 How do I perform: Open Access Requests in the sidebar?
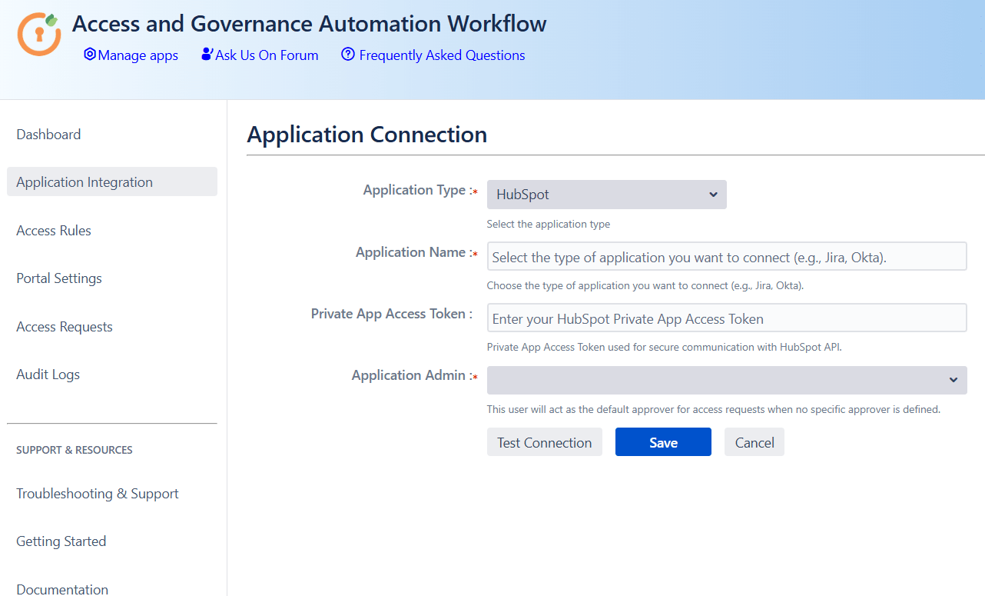pos(65,327)
